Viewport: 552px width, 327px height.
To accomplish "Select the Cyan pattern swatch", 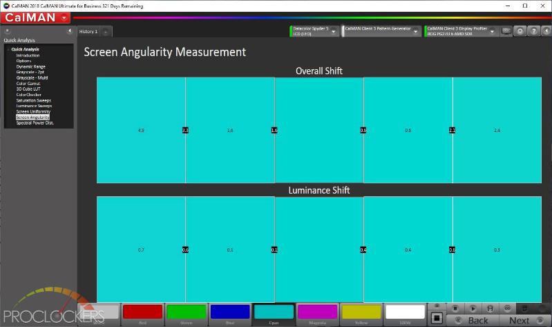I will (274, 314).
